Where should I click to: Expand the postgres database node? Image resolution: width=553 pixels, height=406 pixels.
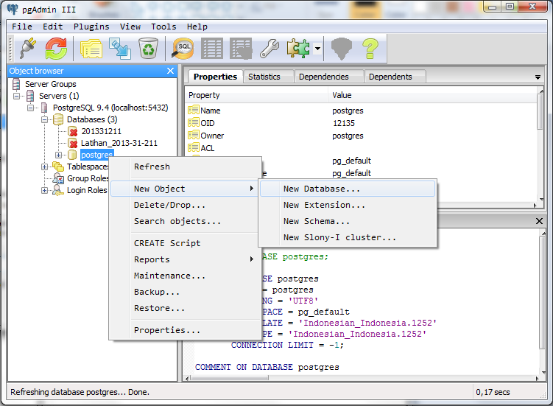coord(59,155)
